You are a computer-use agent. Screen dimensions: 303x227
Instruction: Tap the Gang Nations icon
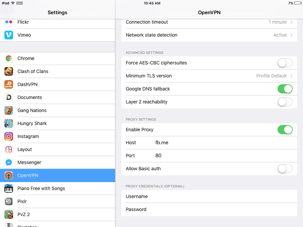(x=9, y=111)
